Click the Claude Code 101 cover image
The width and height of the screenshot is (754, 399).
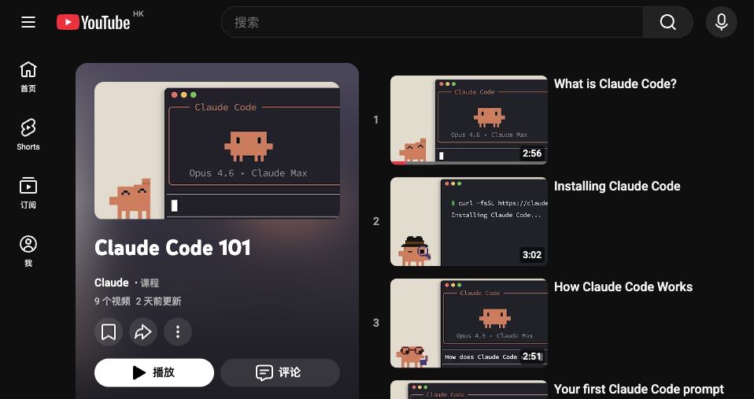click(217, 150)
